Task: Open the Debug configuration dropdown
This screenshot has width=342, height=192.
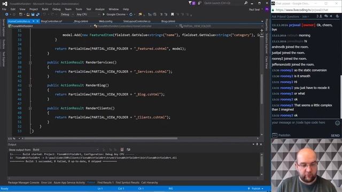Action: tap(67, 14)
